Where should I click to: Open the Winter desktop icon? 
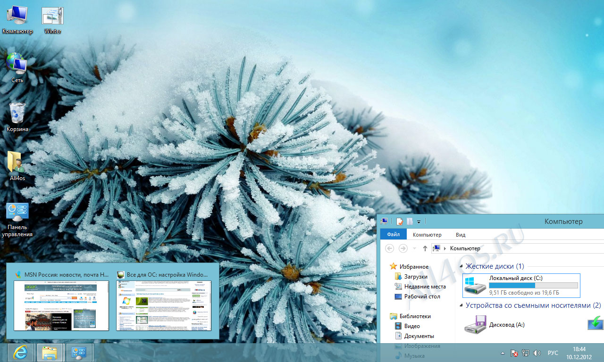(x=53, y=20)
